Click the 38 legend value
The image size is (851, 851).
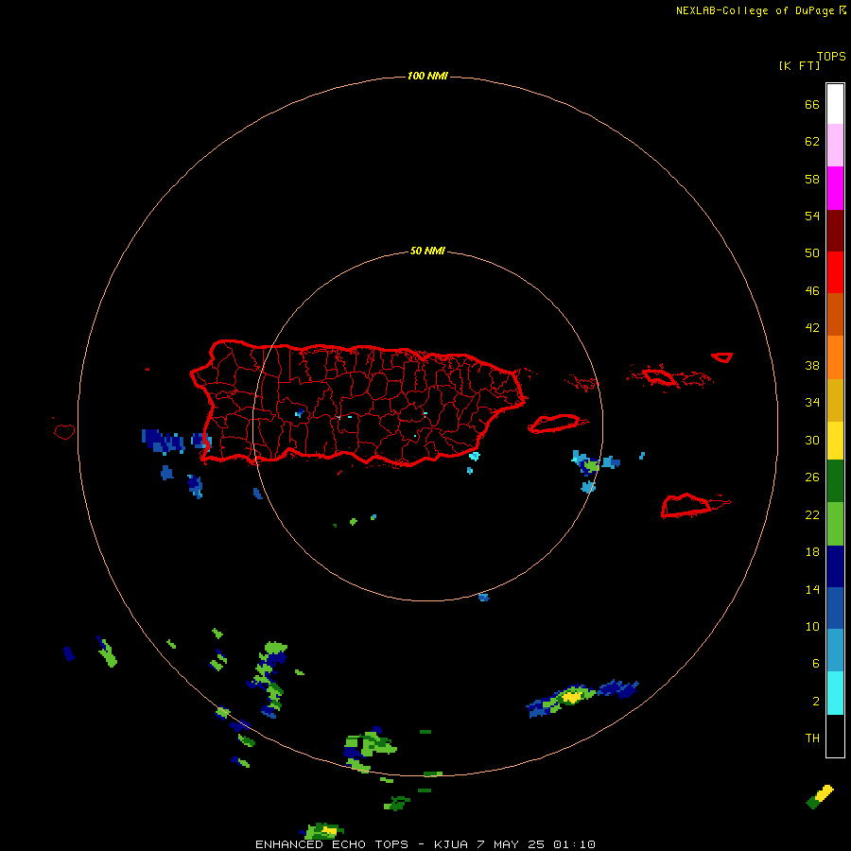click(x=812, y=365)
